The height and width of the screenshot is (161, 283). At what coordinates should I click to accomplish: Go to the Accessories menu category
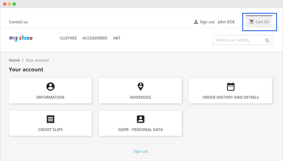tap(95, 38)
